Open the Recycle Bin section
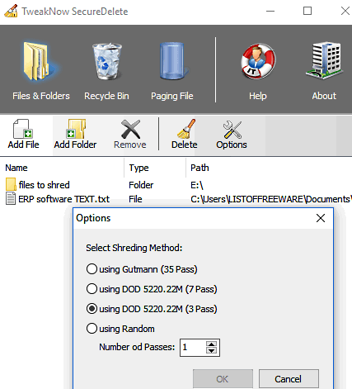Image resolution: width=352 pixels, height=389 pixels. (x=106, y=71)
